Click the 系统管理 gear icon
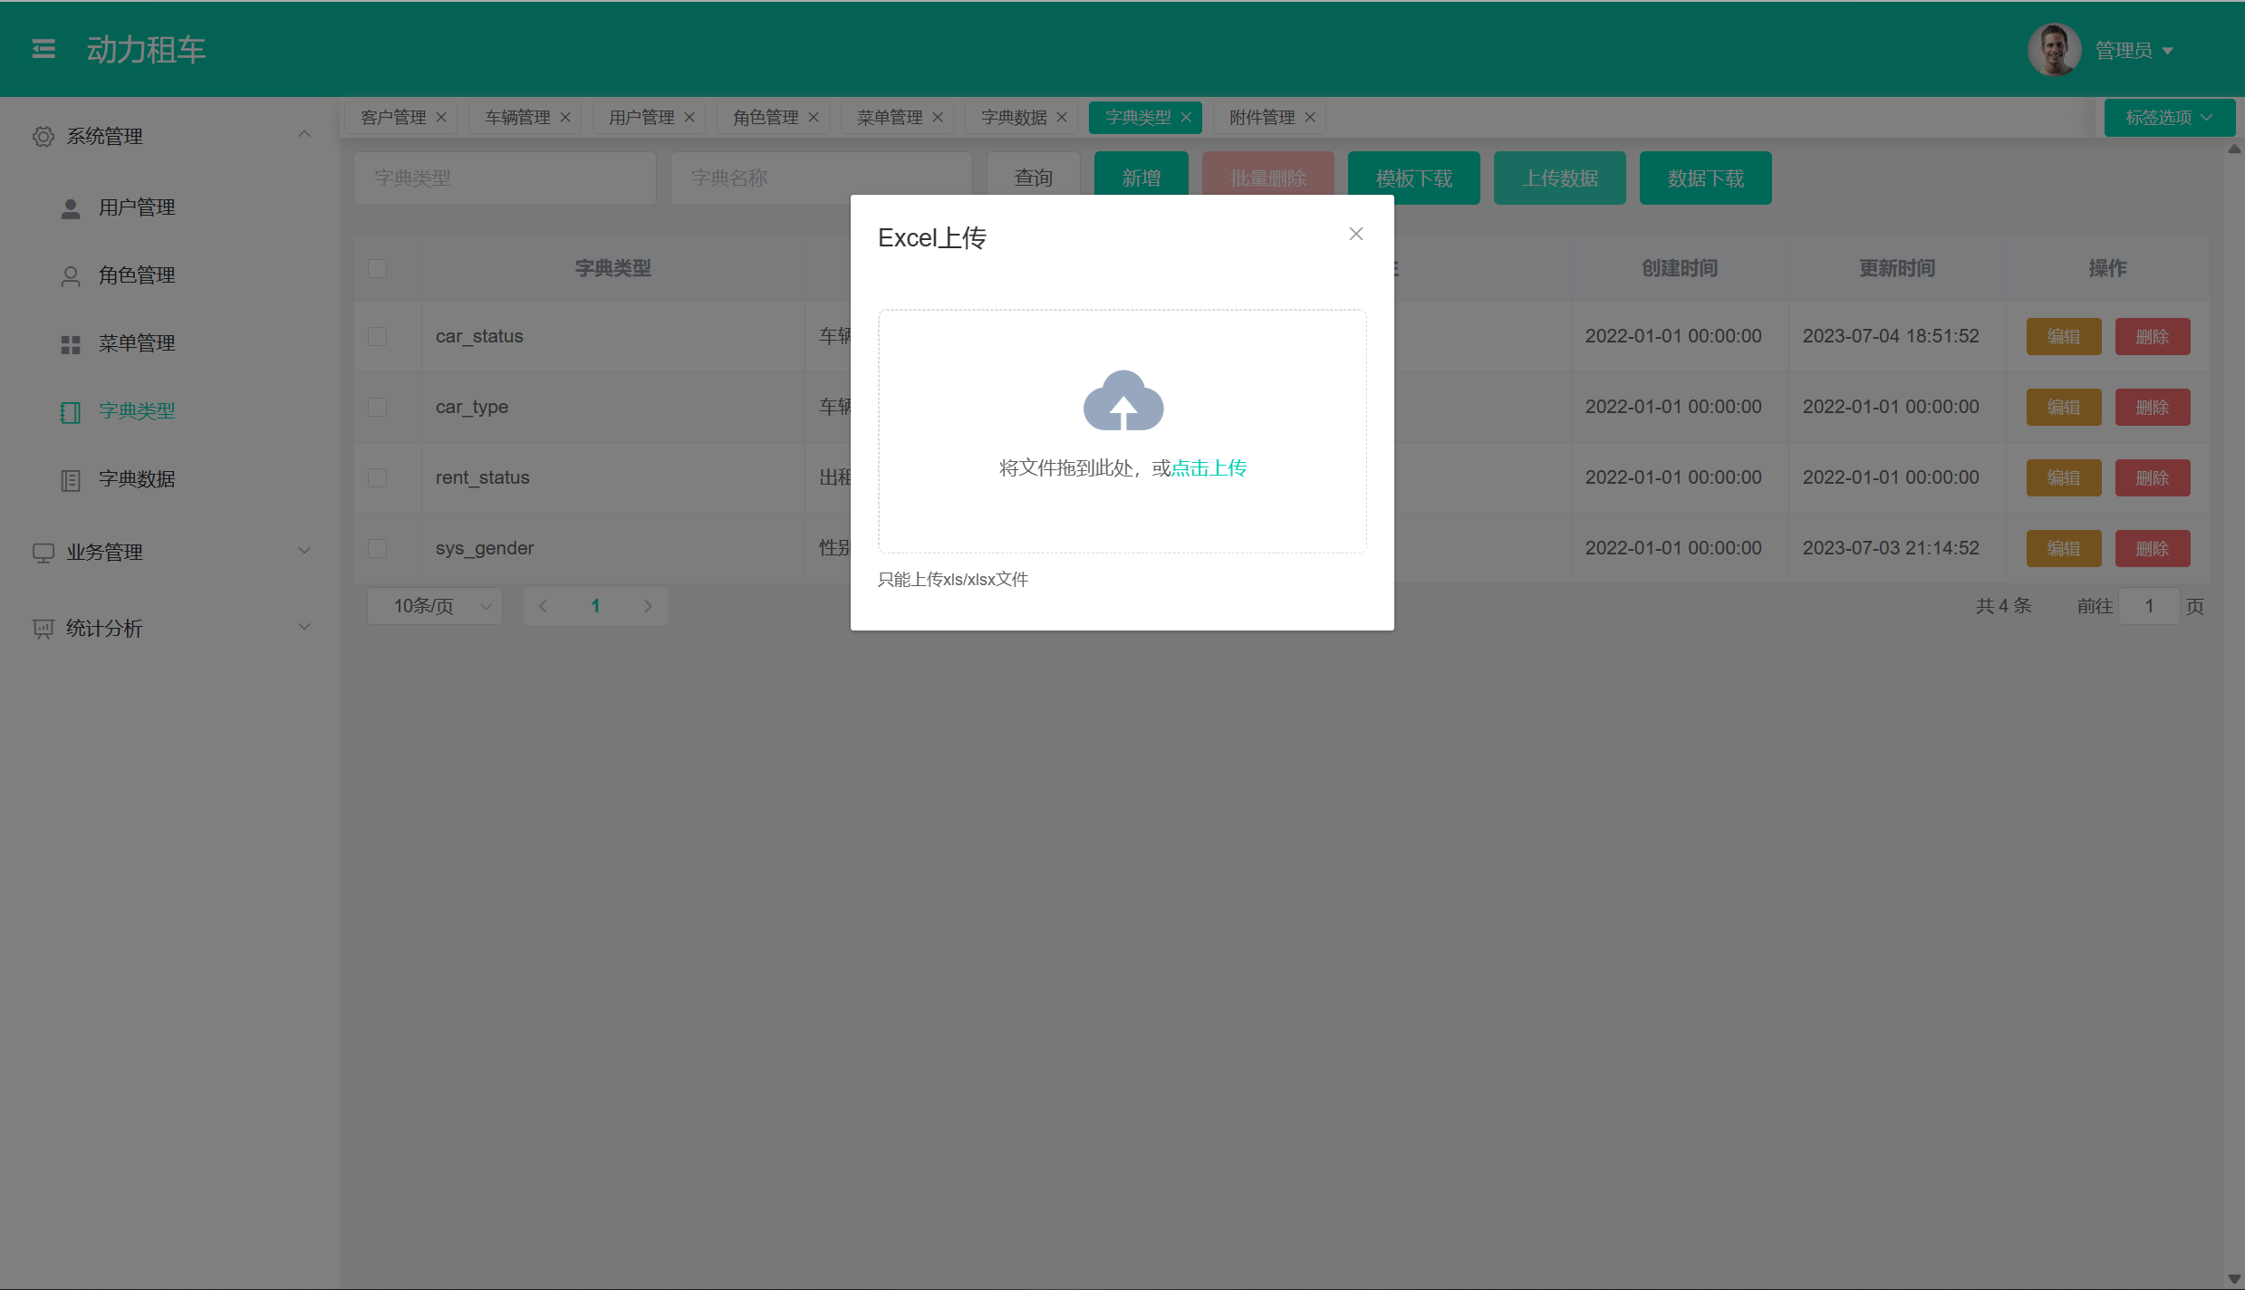Screen dimensions: 2245x1290 pos(43,137)
